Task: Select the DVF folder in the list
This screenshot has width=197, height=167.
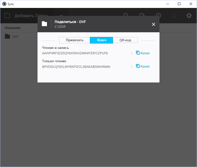Action: 15,37
